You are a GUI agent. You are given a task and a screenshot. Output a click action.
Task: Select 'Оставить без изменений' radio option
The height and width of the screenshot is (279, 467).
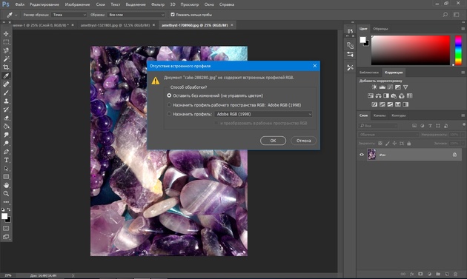[x=169, y=95]
